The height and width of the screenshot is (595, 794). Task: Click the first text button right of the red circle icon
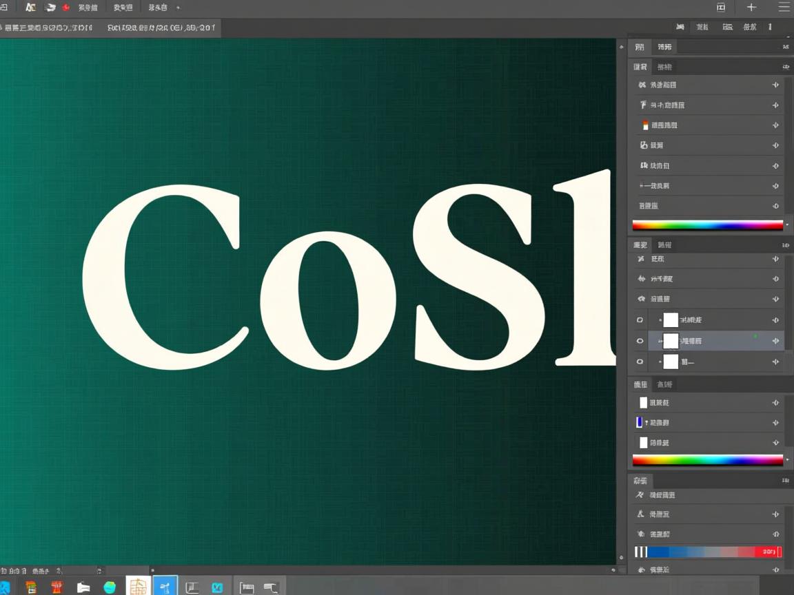88,8
